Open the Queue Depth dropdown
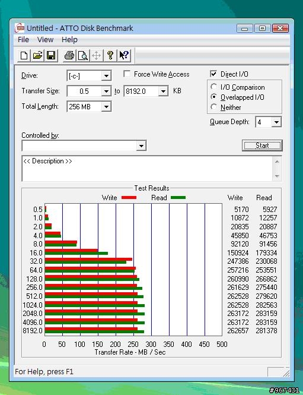This screenshot has width=303, height=395. click(276, 122)
